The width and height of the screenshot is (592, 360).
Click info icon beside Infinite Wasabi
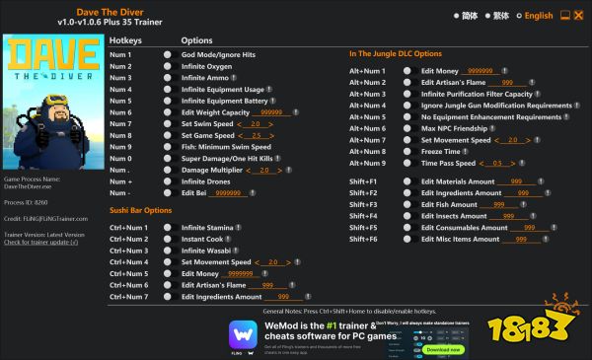236,251
